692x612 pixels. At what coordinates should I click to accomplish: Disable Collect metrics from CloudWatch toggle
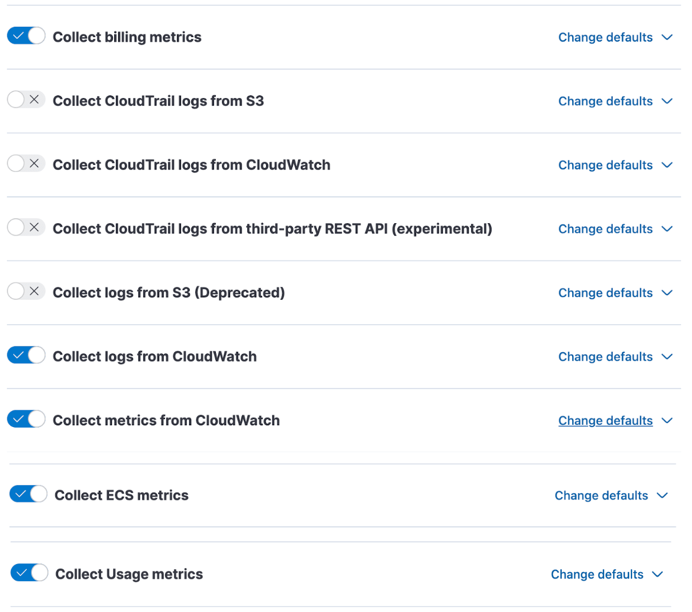click(x=26, y=420)
